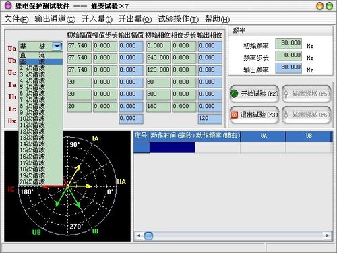Click the Ux output amplitude field
Screen dimensions: 337x253
click(131, 119)
